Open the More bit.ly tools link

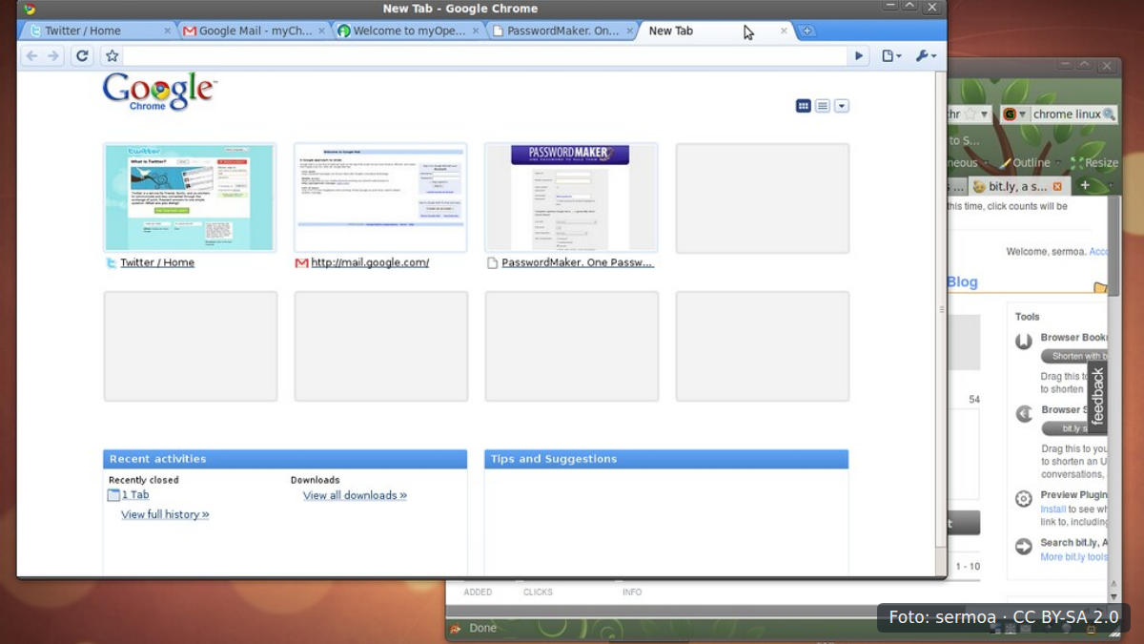1073,557
